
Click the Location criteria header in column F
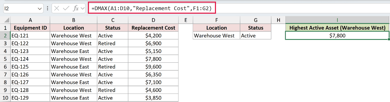click(217, 28)
